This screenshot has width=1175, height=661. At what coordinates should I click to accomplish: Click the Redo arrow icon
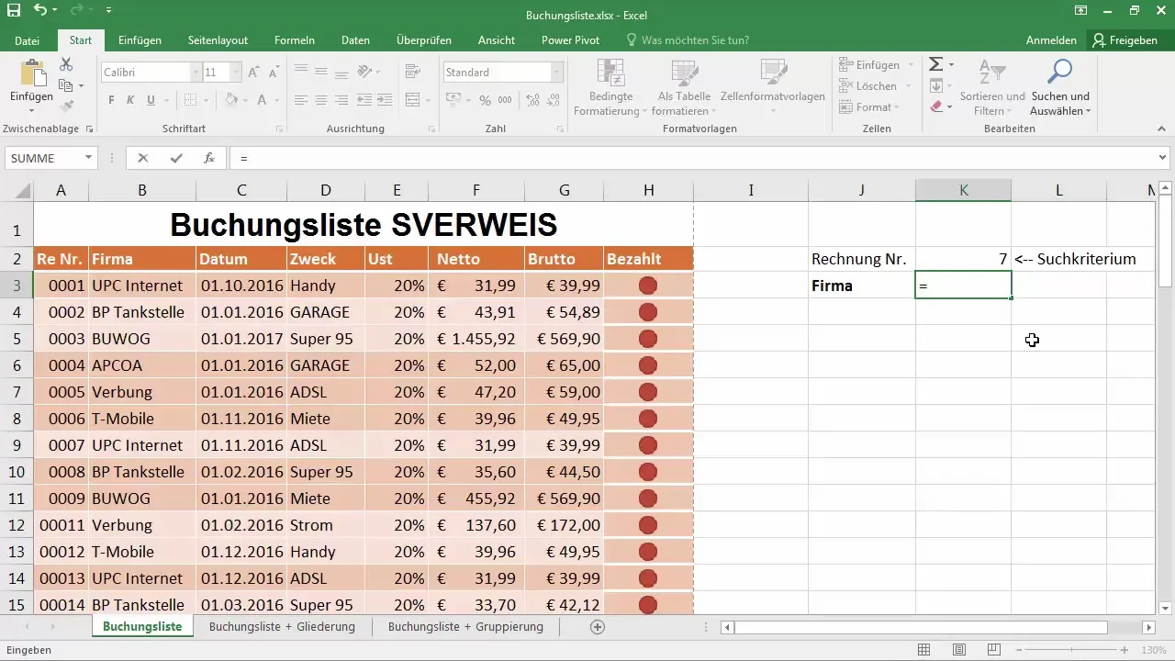pos(77,11)
